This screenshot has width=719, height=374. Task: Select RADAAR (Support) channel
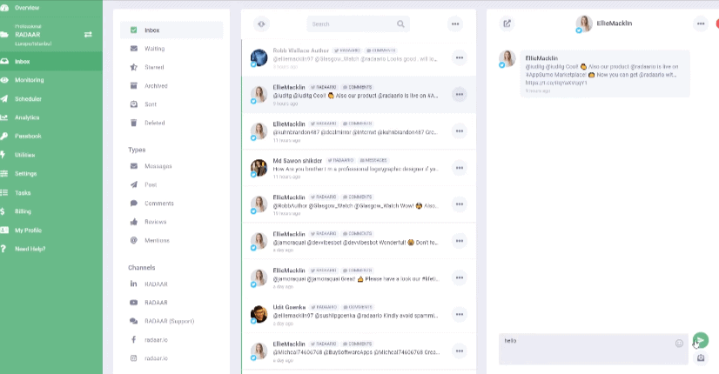[169, 321]
